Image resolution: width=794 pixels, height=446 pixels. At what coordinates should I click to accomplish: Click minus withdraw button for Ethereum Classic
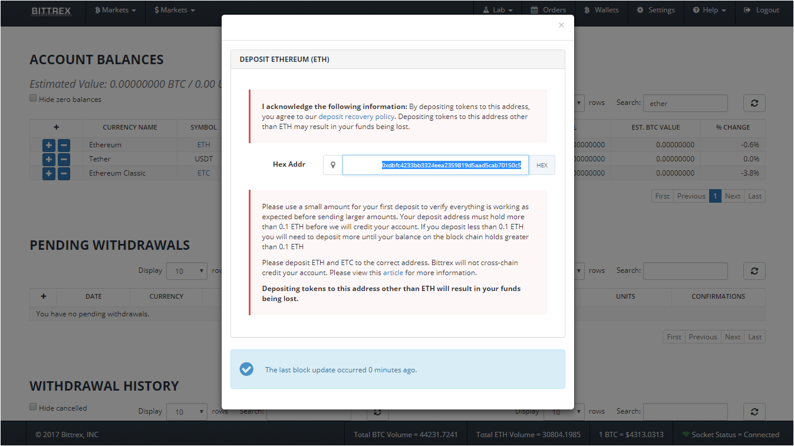[x=64, y=173]
